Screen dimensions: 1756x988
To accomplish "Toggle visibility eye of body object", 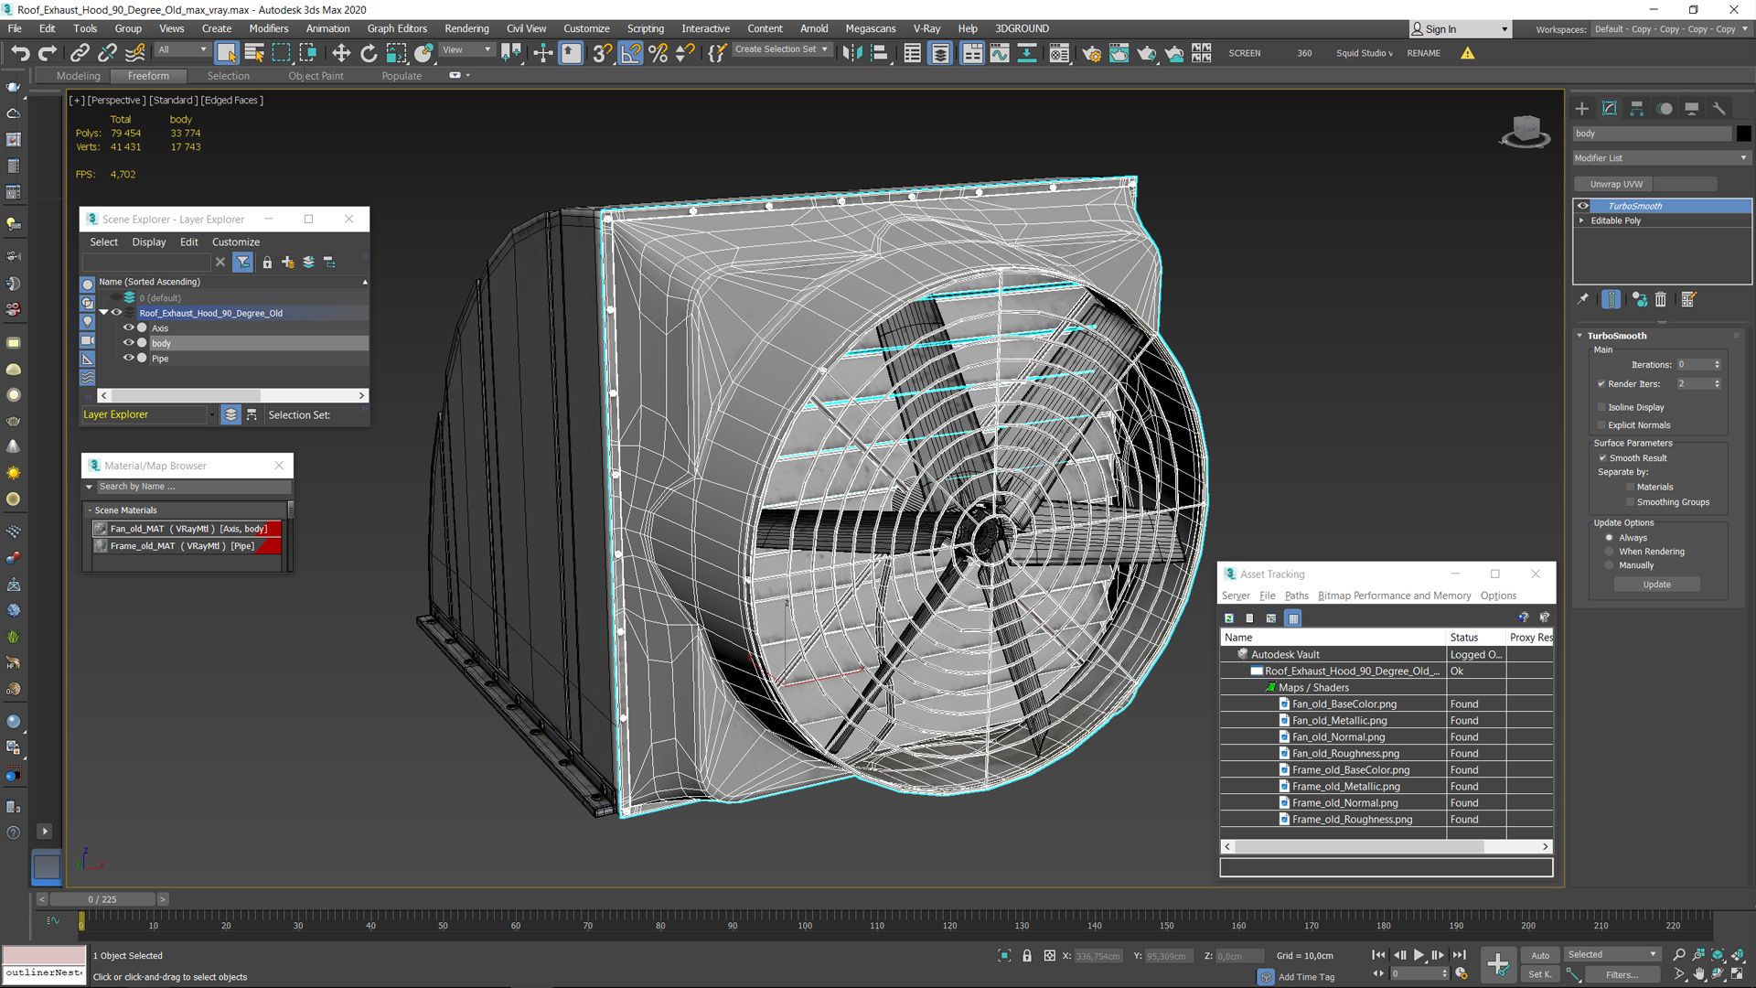I will click(x=128, y=343).
